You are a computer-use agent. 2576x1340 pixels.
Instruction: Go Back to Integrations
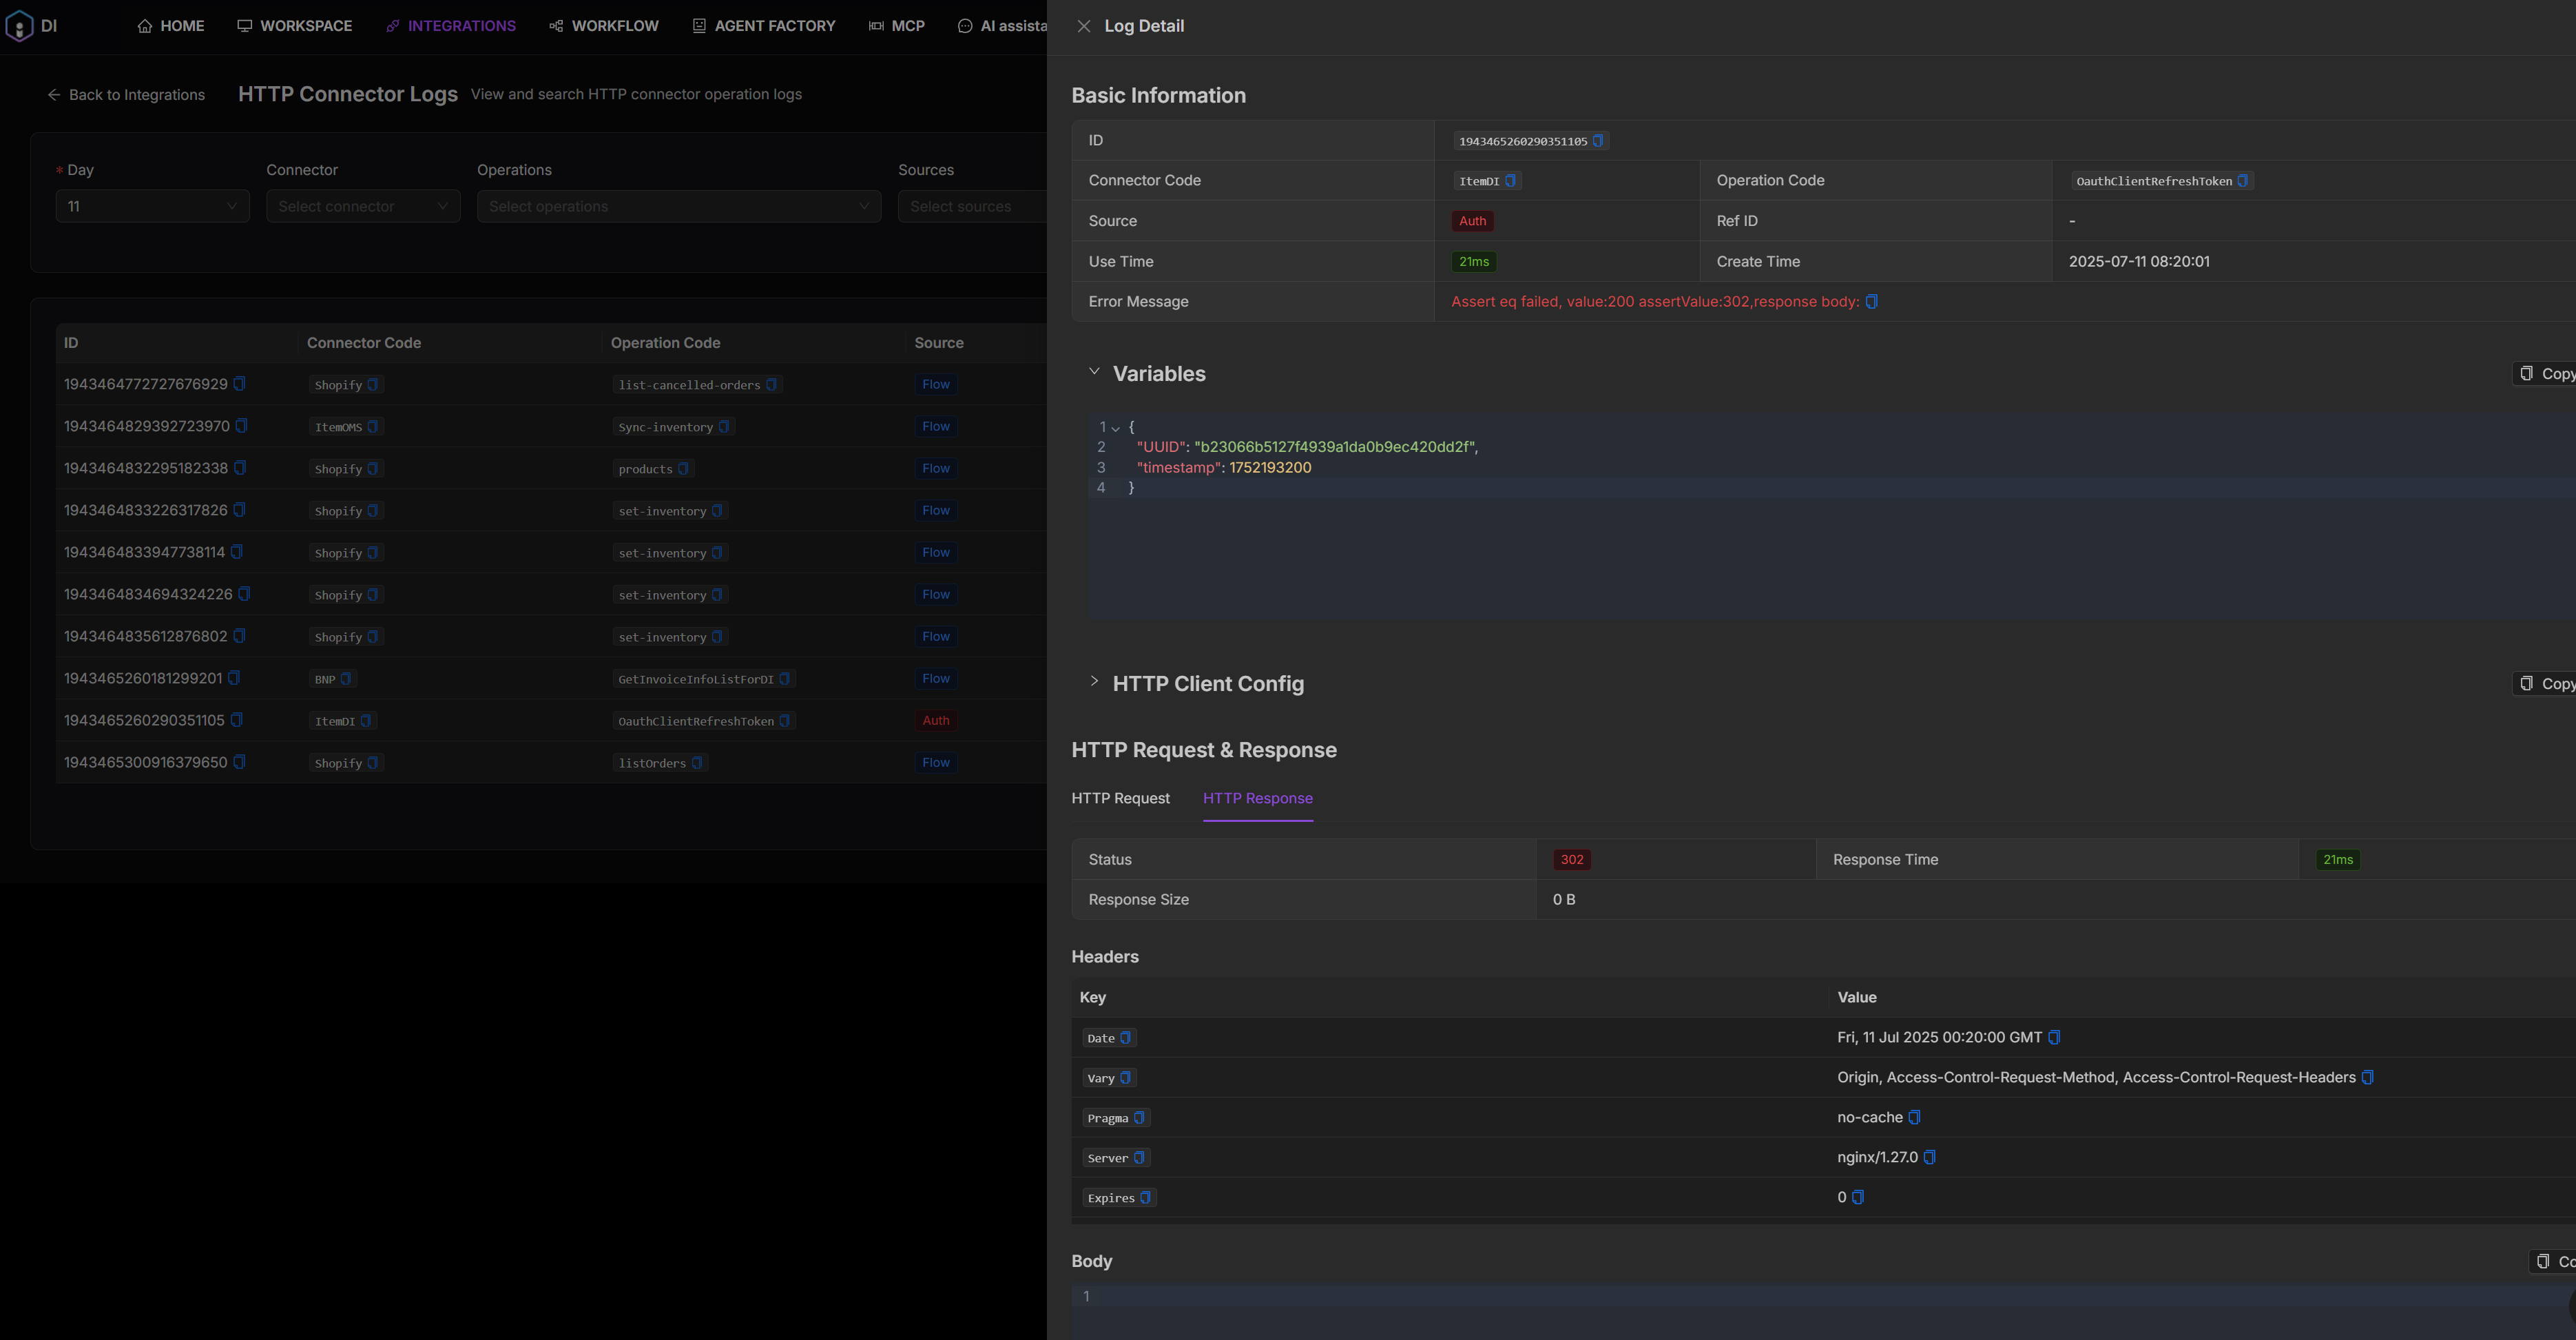coord(126,95)
